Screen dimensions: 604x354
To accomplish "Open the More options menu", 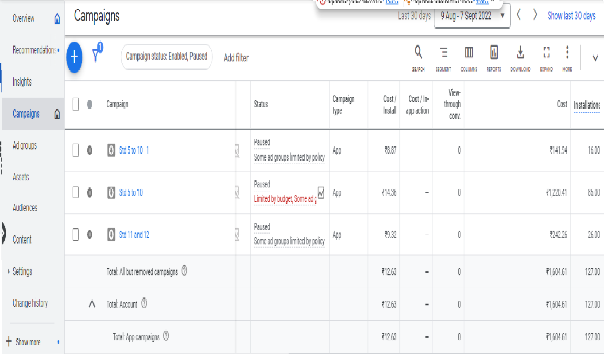I will click(x=567, y=53).
